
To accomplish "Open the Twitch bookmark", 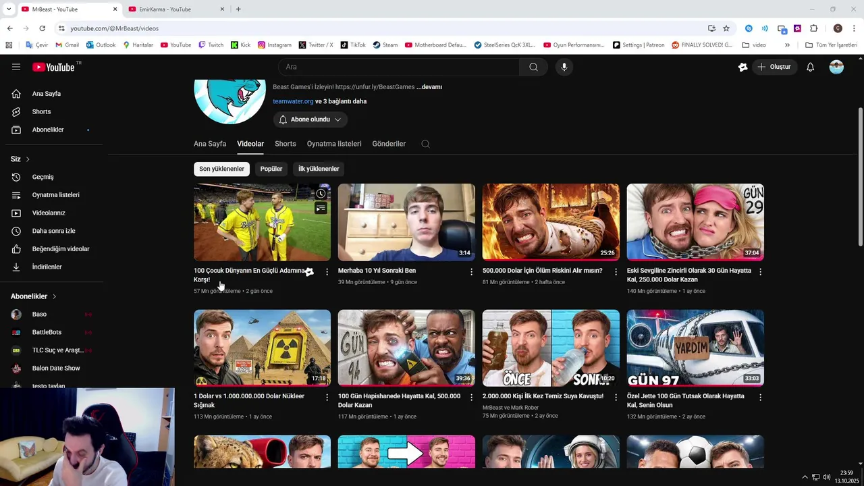I will pos(211,45).
